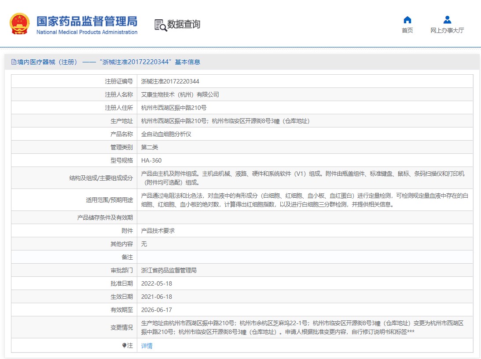This screenshot has width=481, height=359.
Task: Click the 数据查询 magnifier document icon
Action: click(x=160, y=25)
